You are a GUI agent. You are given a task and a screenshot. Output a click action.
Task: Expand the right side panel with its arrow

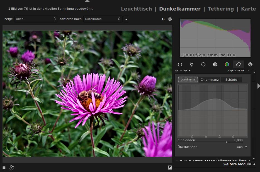(259, 86)
